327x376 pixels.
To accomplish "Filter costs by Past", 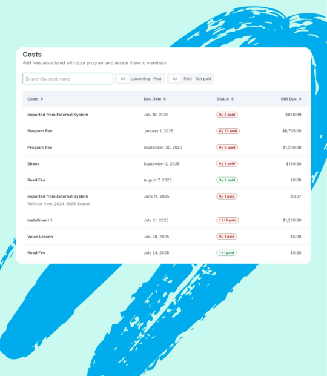I will (157, 79).
